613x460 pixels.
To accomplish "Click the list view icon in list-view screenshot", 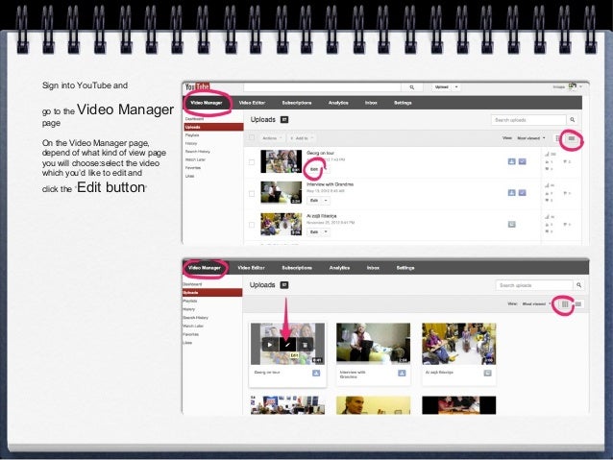I will tap(572, 138).
